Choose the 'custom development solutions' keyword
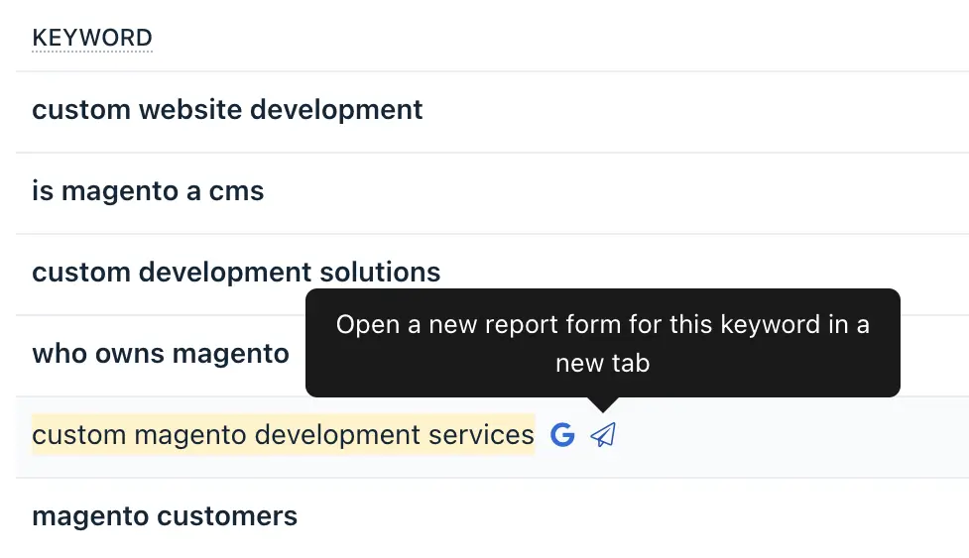 236,273
